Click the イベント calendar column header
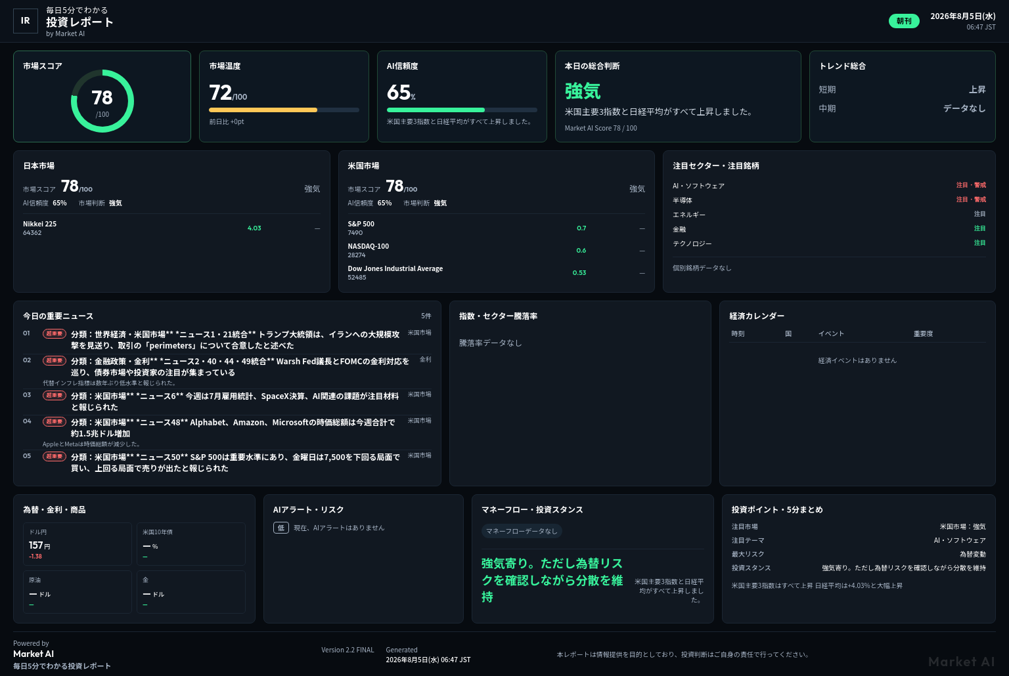Image resolution: width=1009 pixels, height=676 pixels. click(x=831, y=333)
